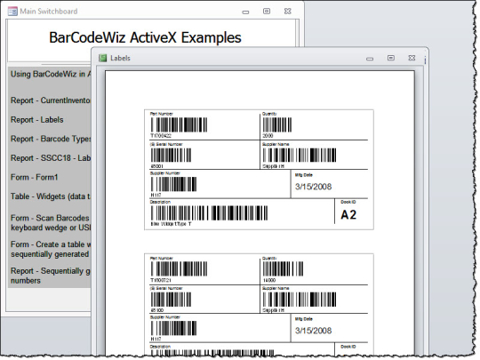
Task: Click first label's Description barcode
Action: click(x=209, y=212)
